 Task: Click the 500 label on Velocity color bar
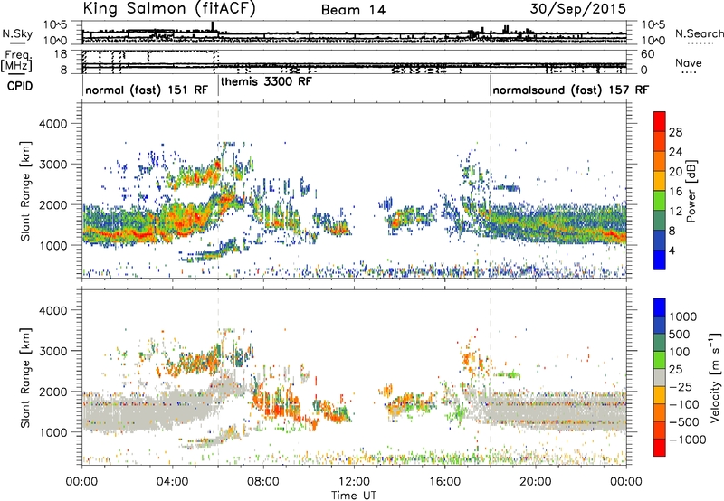[680, 335]
